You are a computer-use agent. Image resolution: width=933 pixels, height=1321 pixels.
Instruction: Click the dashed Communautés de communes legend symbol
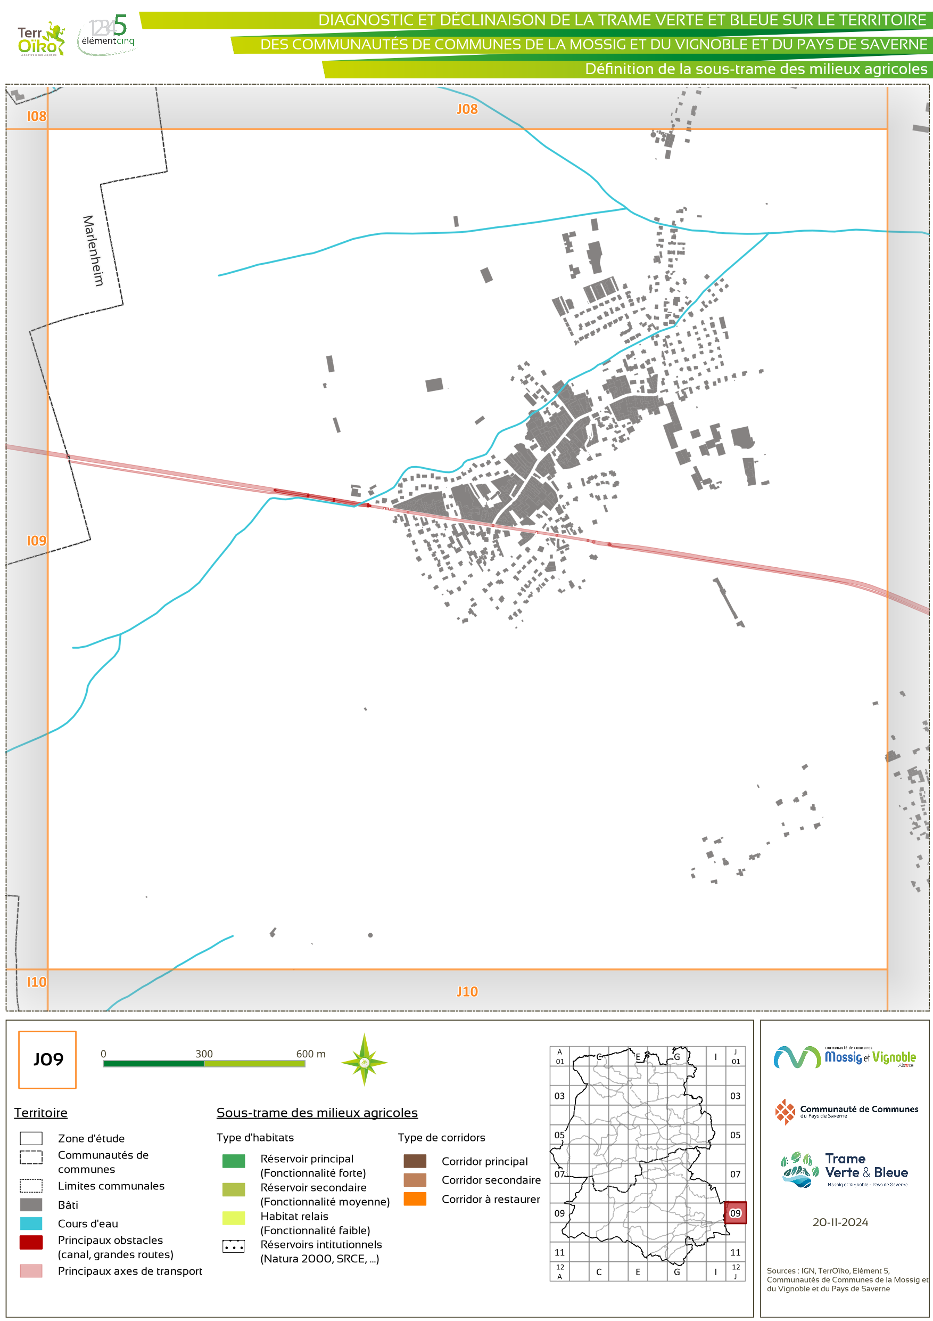[x=31, y=1157]
